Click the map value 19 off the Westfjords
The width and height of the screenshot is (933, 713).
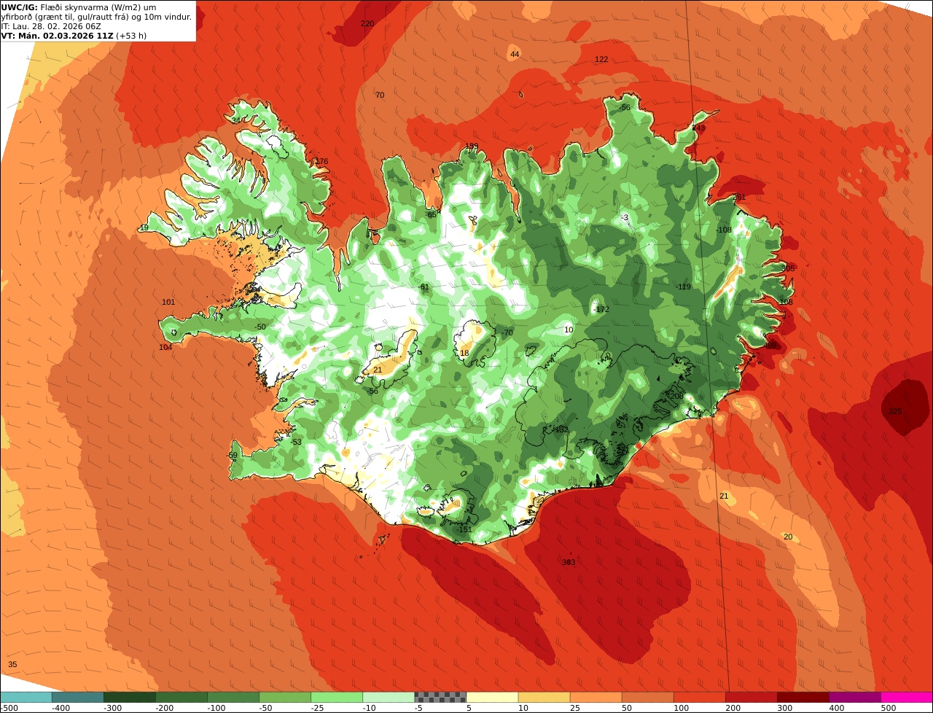click(x=144, y=228)
